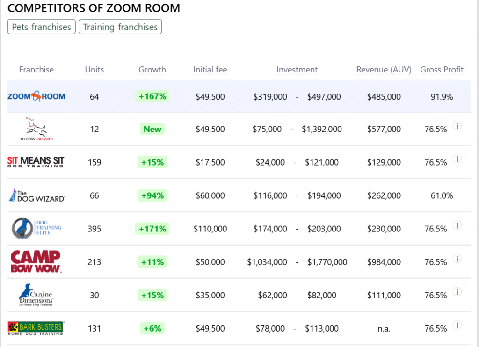Click the Franchise column header
Screen dimensions: 479x347
coord(36,70)
